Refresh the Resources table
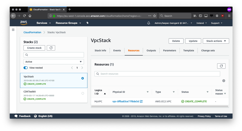 tap(221, 66)
